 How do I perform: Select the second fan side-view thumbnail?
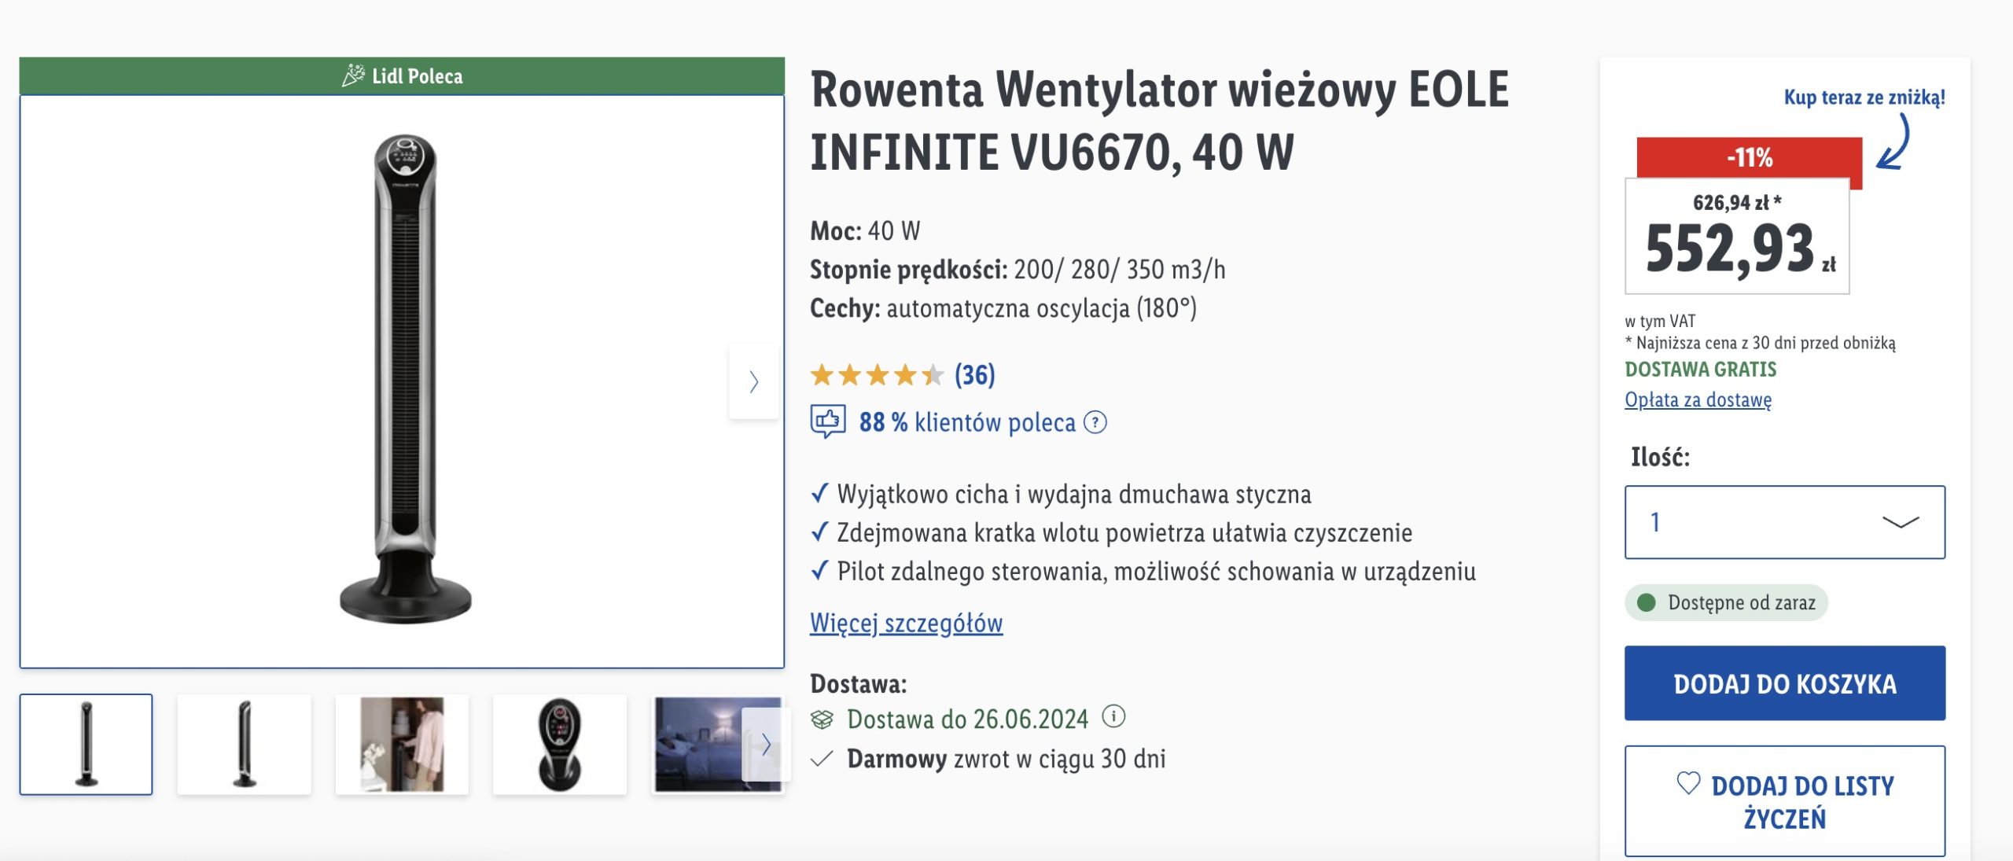(245, 745)
